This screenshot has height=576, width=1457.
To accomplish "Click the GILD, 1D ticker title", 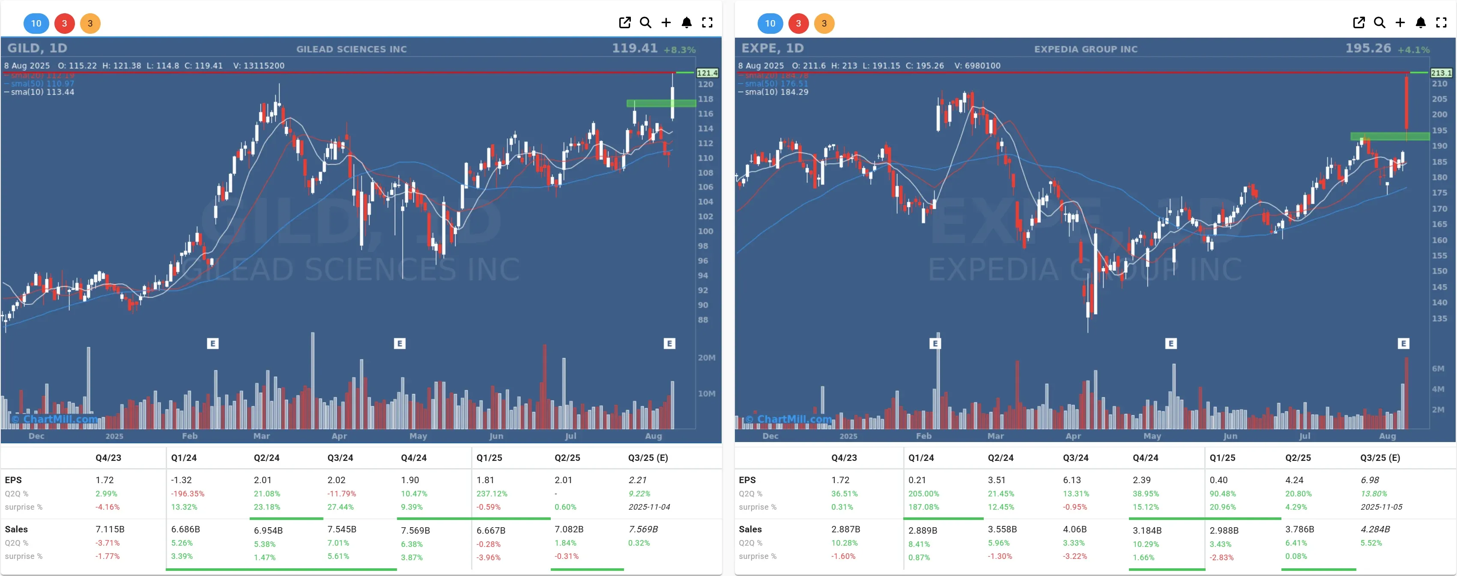I will pos(37,48).
